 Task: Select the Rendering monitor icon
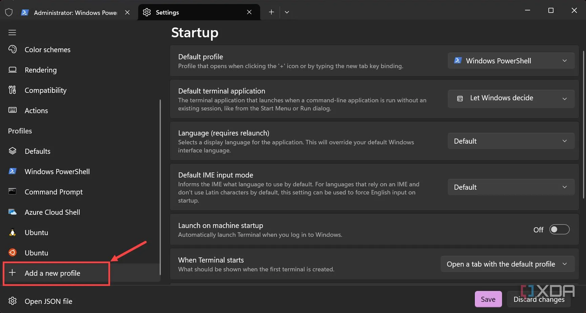[13, 70]
